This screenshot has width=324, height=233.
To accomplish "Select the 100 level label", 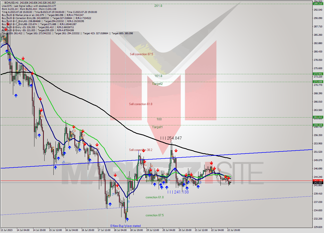I will [159, 119].
